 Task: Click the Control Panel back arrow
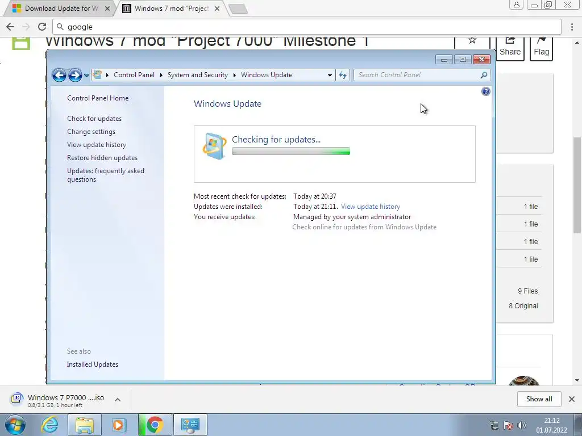[59, 76]
